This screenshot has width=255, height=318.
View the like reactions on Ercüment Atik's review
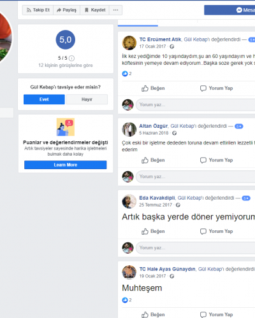click(127, 74)
